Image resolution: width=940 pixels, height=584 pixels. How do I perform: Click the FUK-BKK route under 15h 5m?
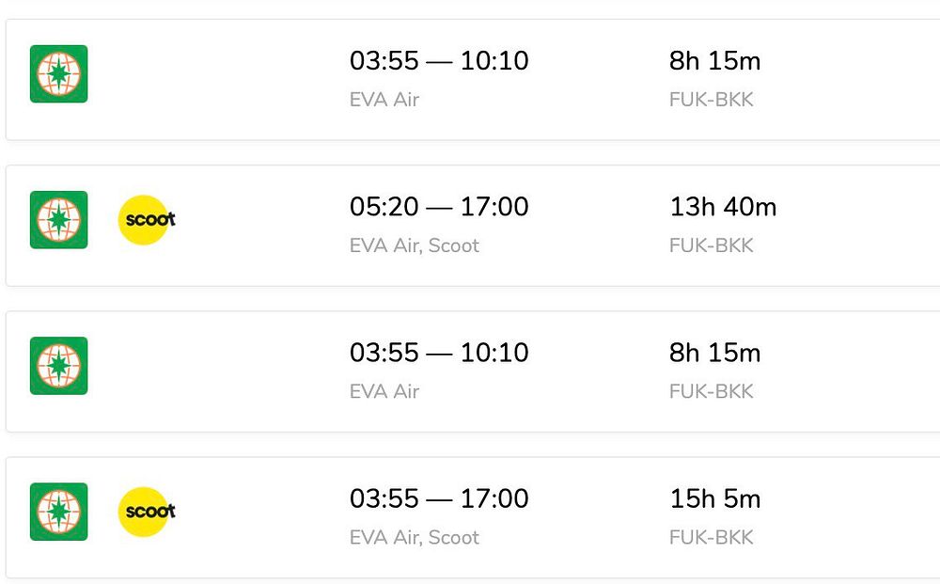point(711,537)
